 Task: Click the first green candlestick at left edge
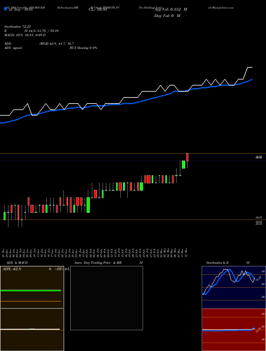point(4,216)
